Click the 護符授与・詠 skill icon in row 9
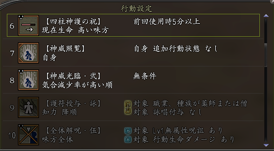Screen dimensions: 274x151 28,107
